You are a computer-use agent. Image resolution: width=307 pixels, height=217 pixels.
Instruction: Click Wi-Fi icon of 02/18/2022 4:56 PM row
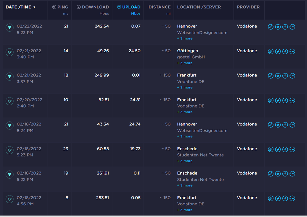(x=10, y=199)
